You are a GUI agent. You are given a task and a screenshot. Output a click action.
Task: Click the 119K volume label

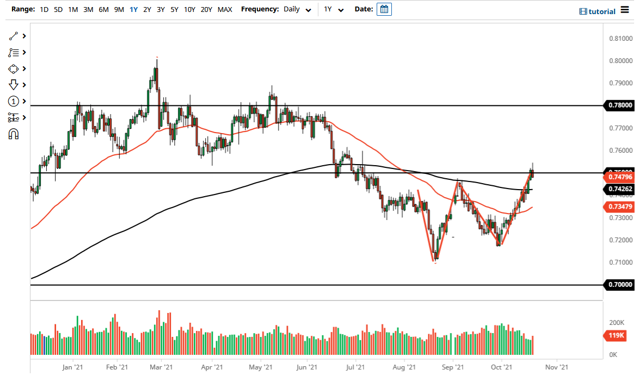pos(614,336)
